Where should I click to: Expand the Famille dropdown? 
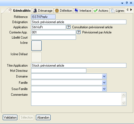click(x=104, y=83)
